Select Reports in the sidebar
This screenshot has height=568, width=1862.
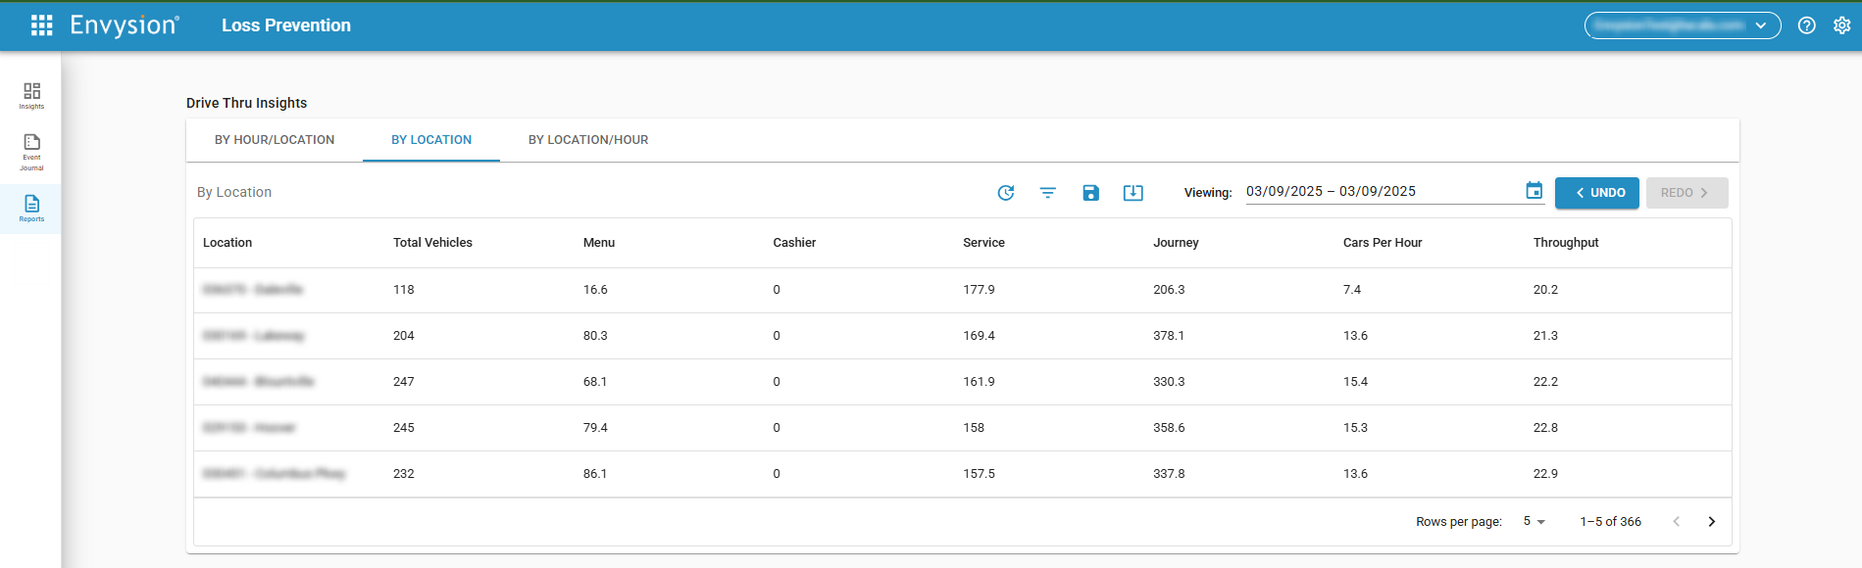coord(31,208)
